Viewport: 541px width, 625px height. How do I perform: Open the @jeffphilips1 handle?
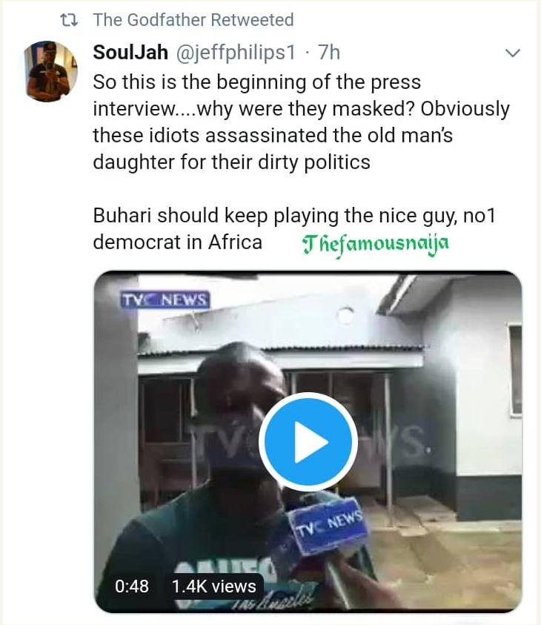[235, 53]
